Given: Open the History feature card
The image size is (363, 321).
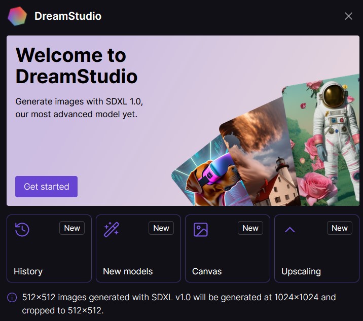Looking at the screenshot, I should tap(49, 248).
